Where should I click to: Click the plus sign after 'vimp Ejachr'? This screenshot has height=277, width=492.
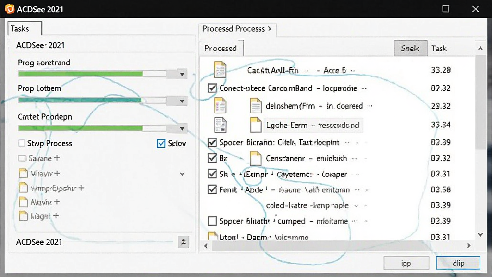click(81, 188)
